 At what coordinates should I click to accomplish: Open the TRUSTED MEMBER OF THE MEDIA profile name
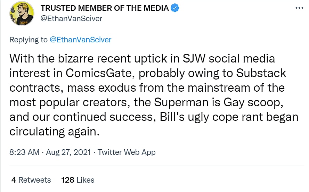pos(105,8)
